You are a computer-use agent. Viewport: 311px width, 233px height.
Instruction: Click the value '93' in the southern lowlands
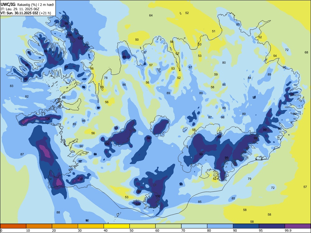coord(181,185)
